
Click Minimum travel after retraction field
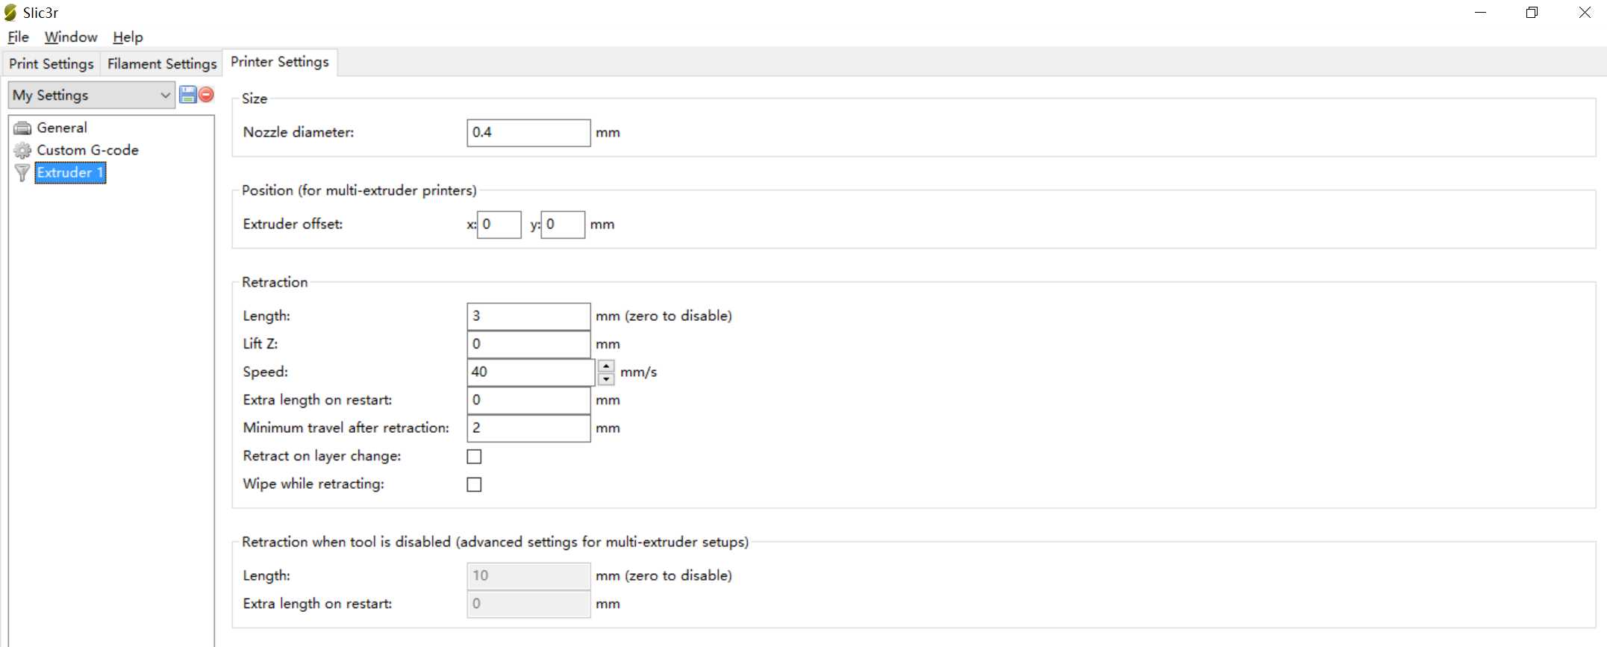click(528, 428)
